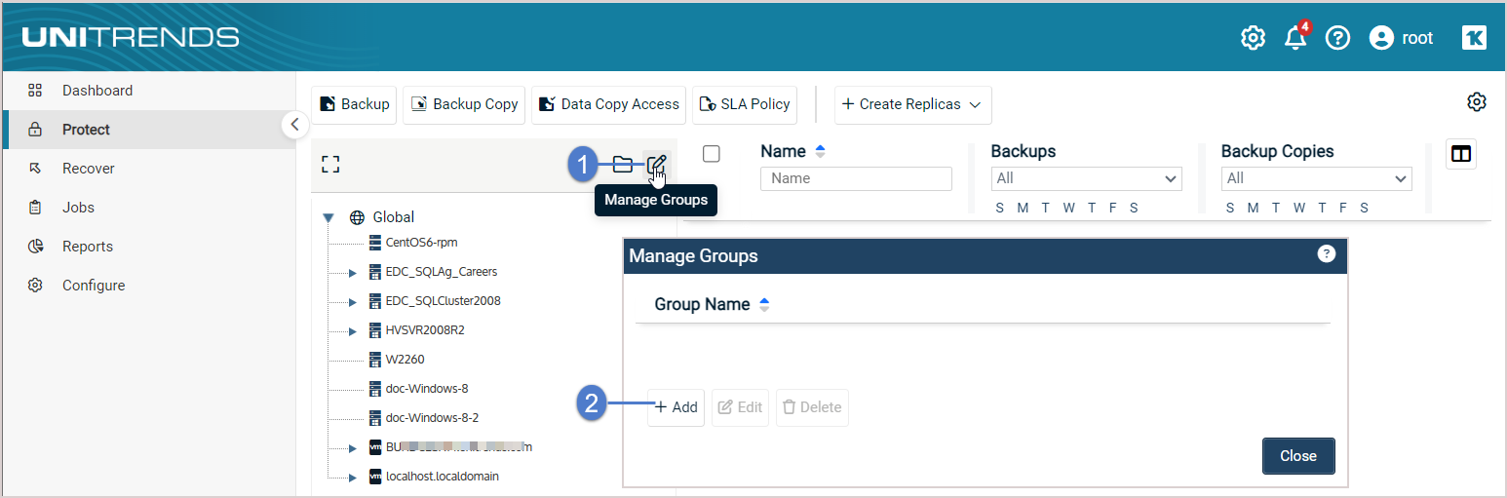The image size is (1507, 498).
Task: Click the Name filter input field
Action: click(856, 178)
